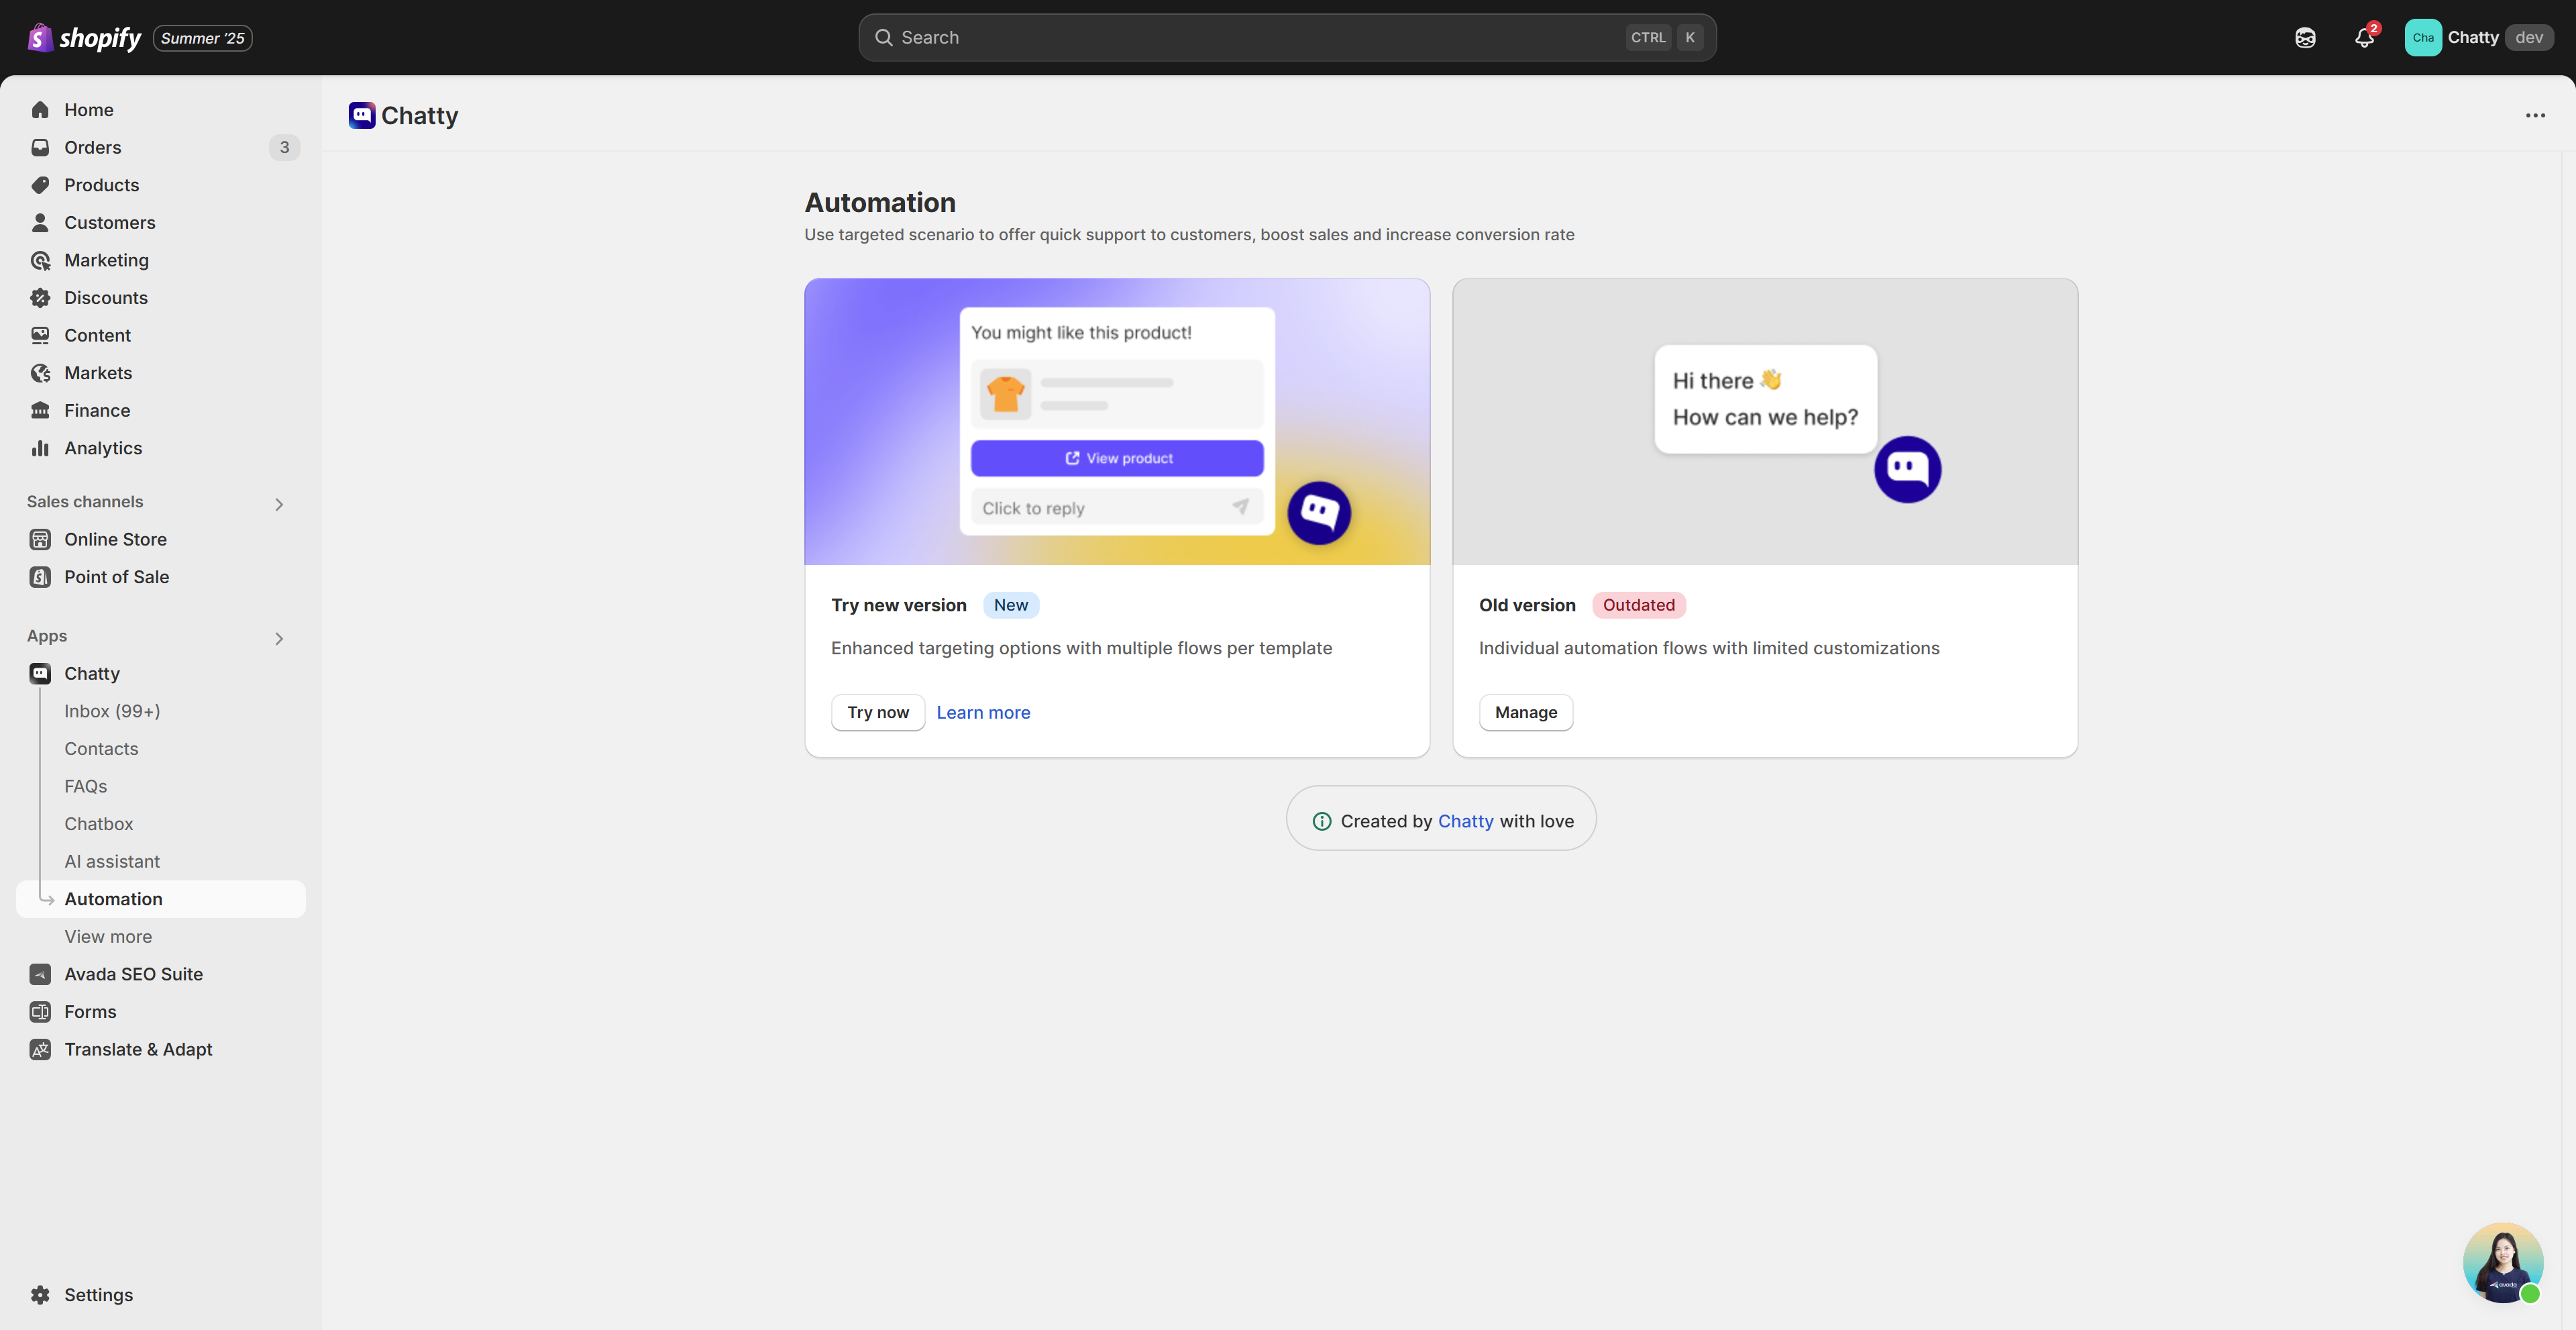Expand the Sales channels section chevron
The image size is (2576, 1330).
coord(279,504)
